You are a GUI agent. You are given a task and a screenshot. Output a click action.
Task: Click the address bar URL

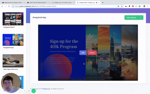(x=35, y=6)
